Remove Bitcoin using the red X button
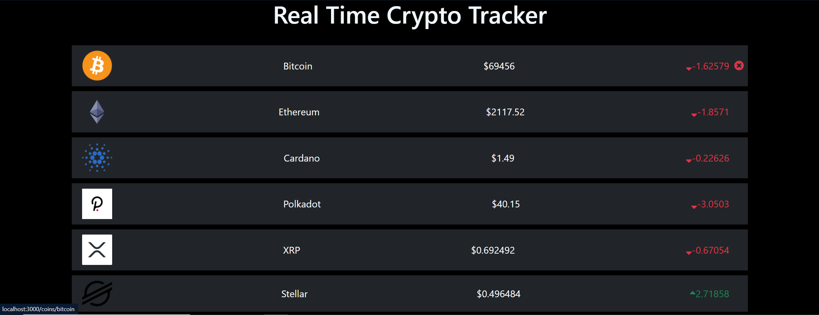Screen dimensions: 819x315 point(739,66)
